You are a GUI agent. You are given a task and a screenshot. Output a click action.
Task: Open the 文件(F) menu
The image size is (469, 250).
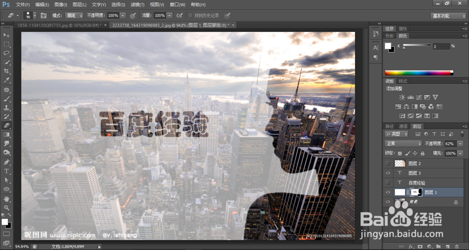[x=23, y=5]
